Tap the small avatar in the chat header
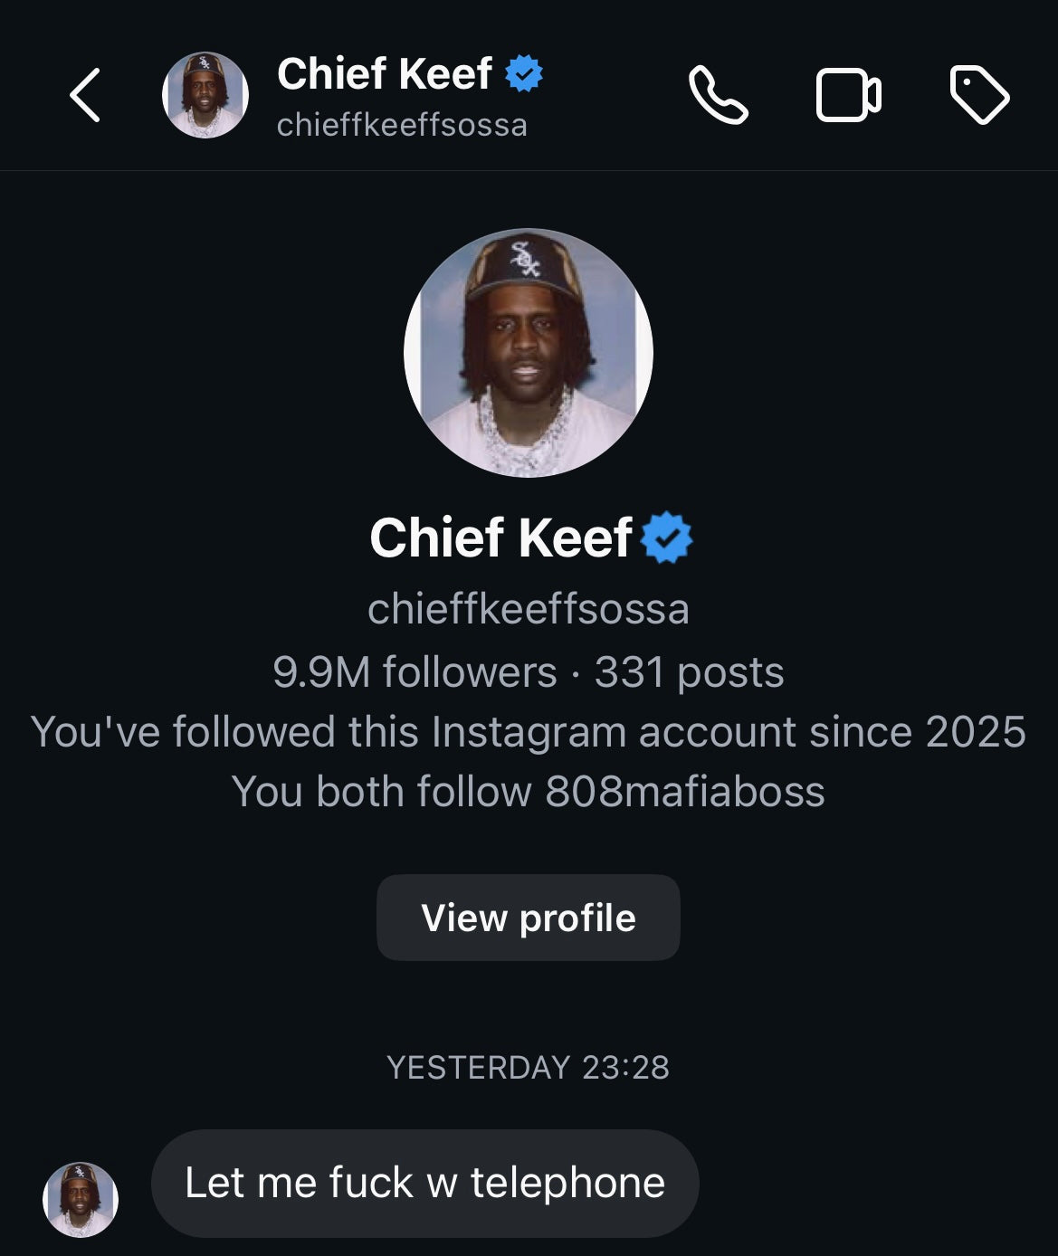This screenshot has height=1256, width=1058. [x=205, y=95]
